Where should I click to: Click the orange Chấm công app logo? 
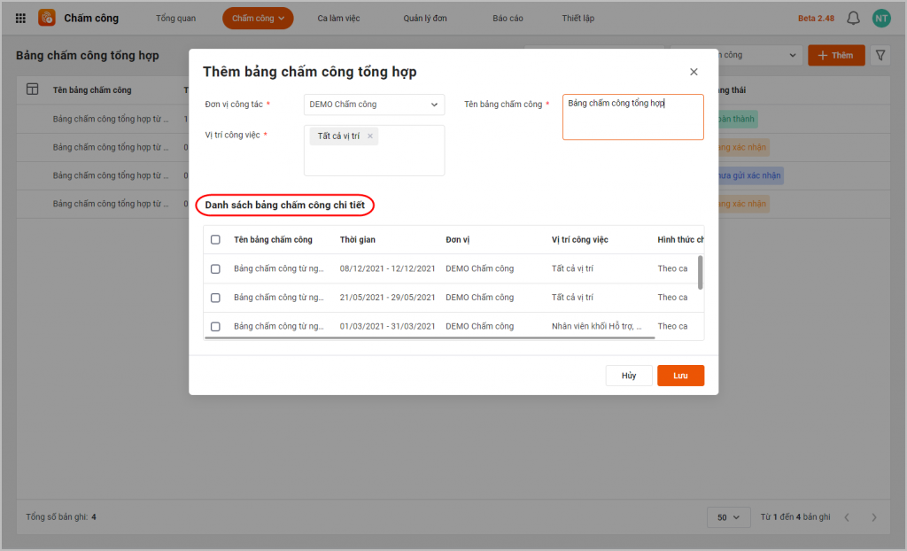point(47,18)
